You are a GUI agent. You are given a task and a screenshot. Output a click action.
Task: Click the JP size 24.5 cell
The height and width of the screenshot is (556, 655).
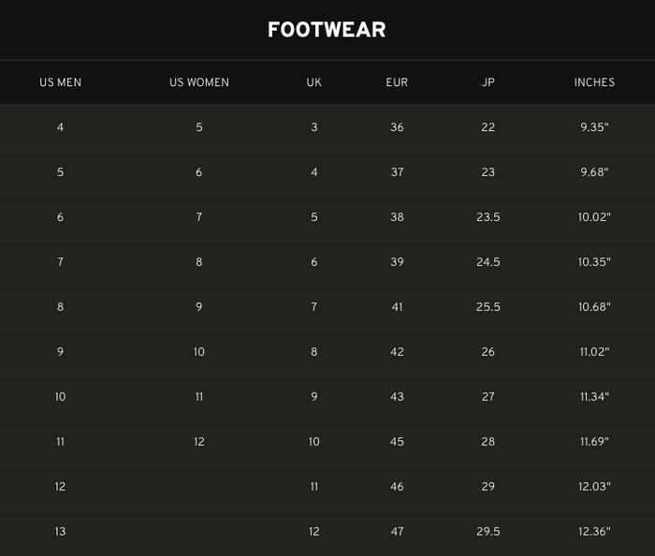click(488, 262)
